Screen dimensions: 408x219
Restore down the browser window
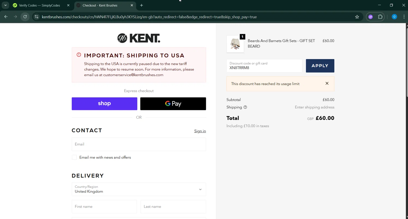pos(391,5)
